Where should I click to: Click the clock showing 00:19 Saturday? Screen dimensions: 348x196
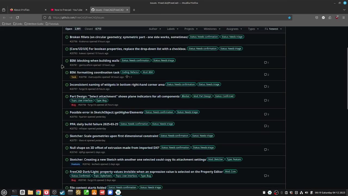click(330, 192)
